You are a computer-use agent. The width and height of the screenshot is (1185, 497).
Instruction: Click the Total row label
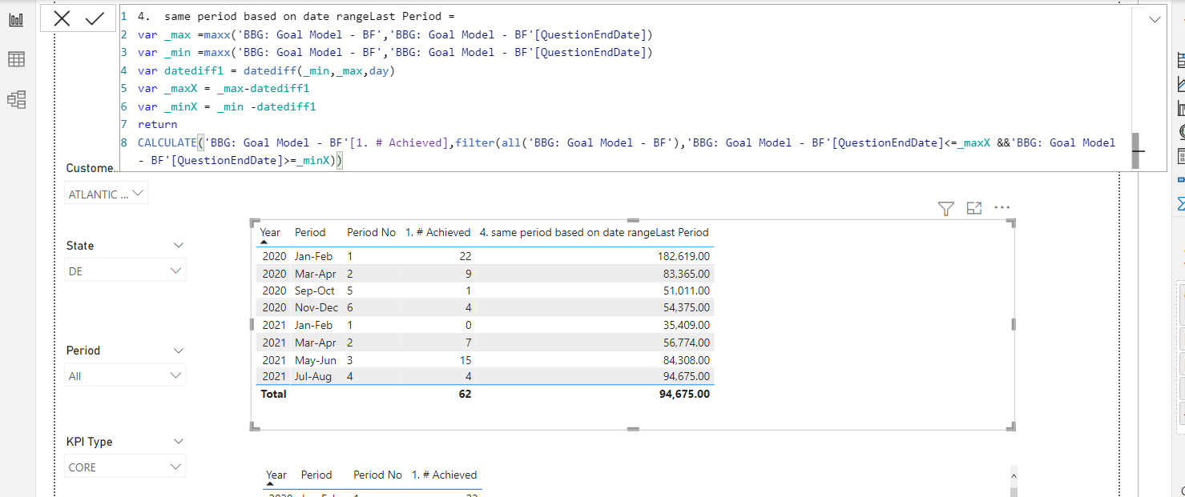274,394
